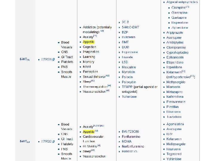Screen dimensions: 215x161
Task: Follow the Mescaline link
Action: click(129, 67)
